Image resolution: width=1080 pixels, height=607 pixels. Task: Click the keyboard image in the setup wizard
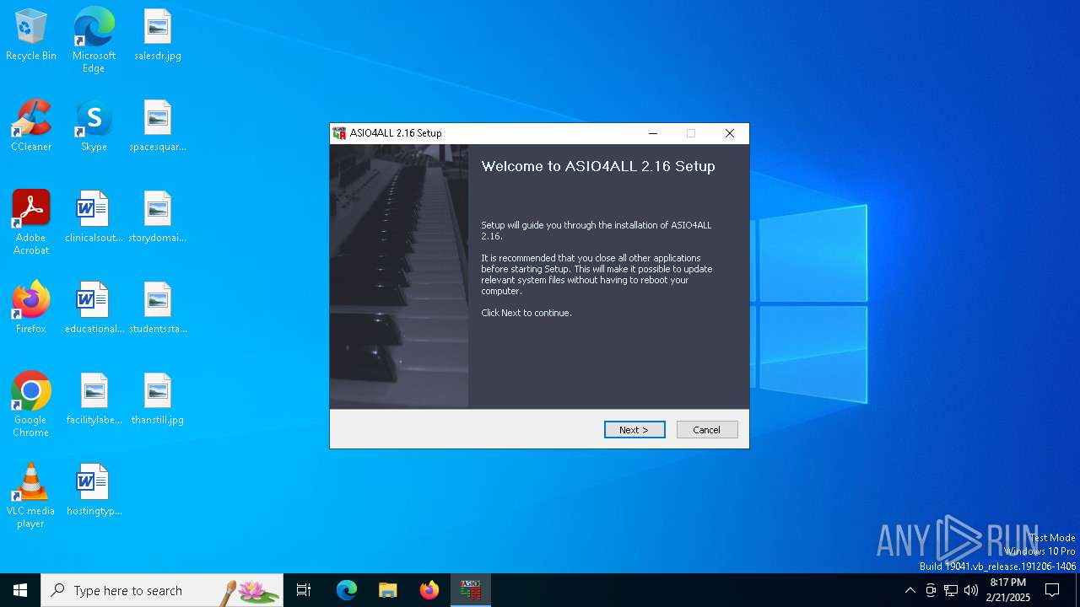click(x=399, y=277)
